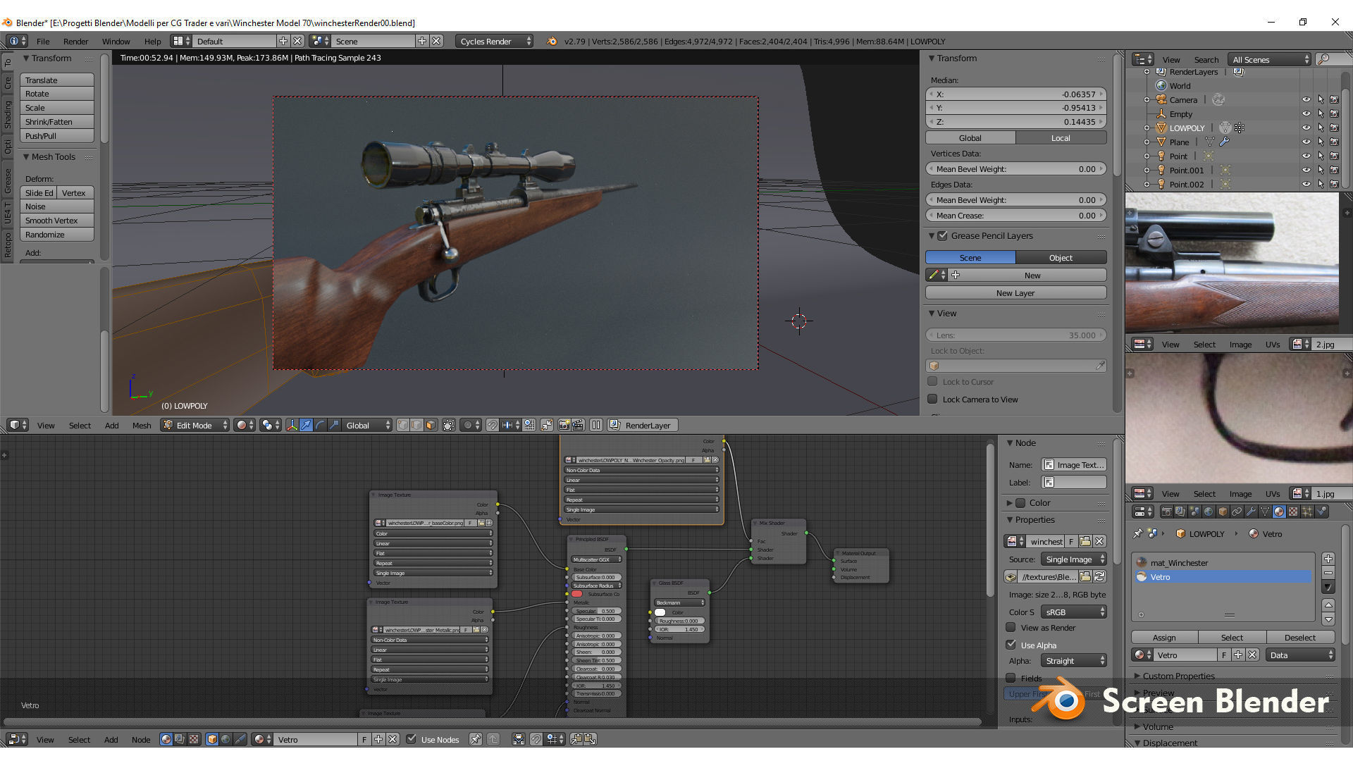Adjust the Mean Crease slider
Viewport: 1353px width, 761px height.
1015,216
